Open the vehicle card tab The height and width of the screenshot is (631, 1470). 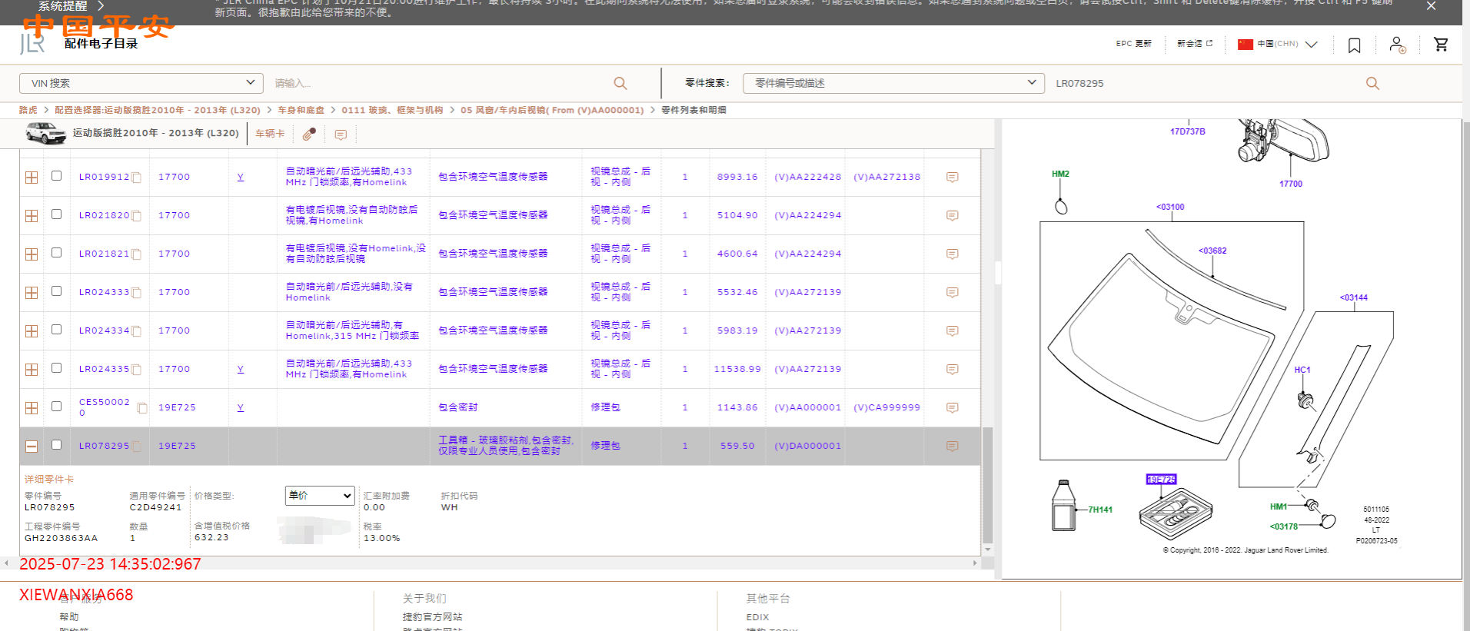tap(270, 134)
